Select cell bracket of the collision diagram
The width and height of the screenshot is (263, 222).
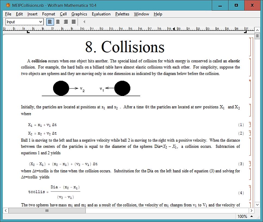pyautogui.click(x=250, y=89)
